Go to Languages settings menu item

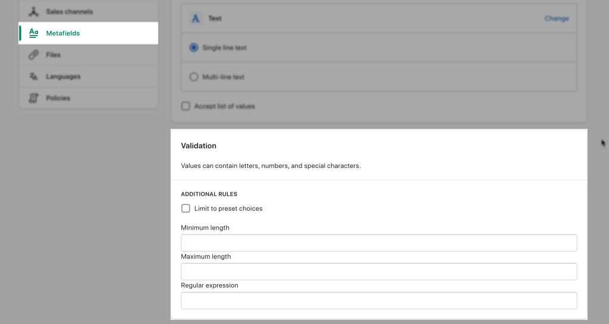point(88,77)
